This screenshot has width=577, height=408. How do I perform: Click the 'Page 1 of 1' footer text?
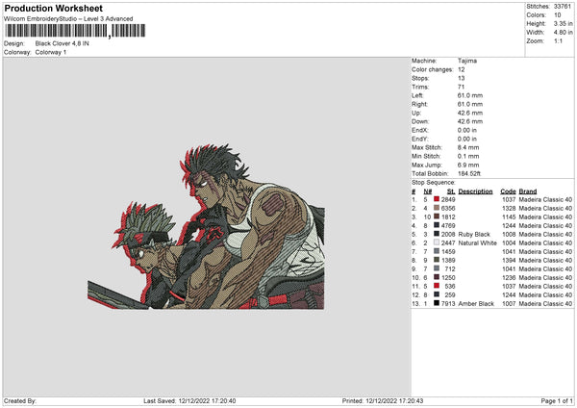click(557, 400)
